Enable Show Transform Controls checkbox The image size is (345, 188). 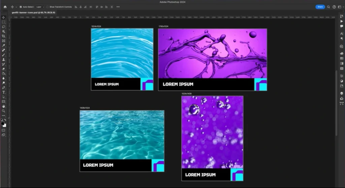47,7
